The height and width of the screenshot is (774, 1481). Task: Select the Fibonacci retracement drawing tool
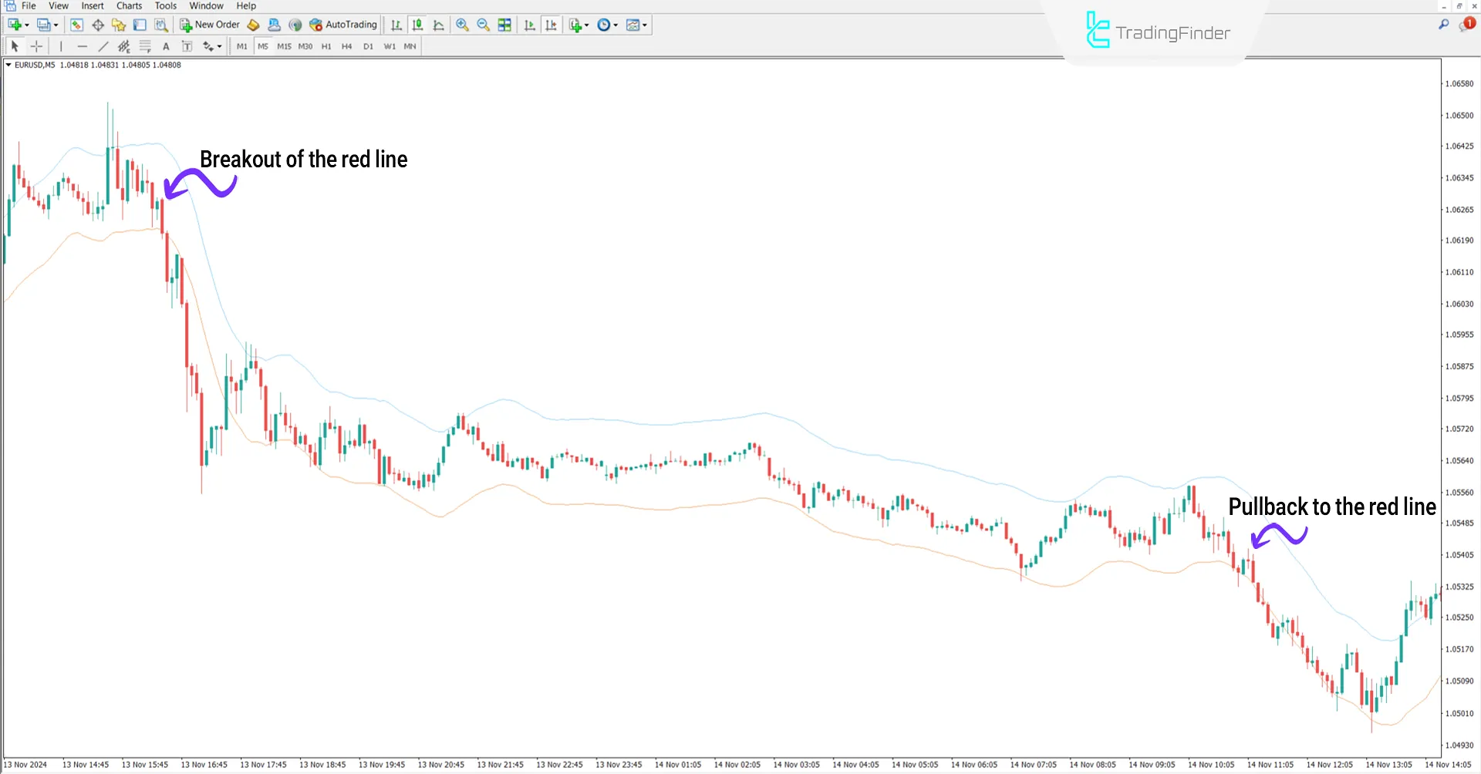tap(145, 46)
